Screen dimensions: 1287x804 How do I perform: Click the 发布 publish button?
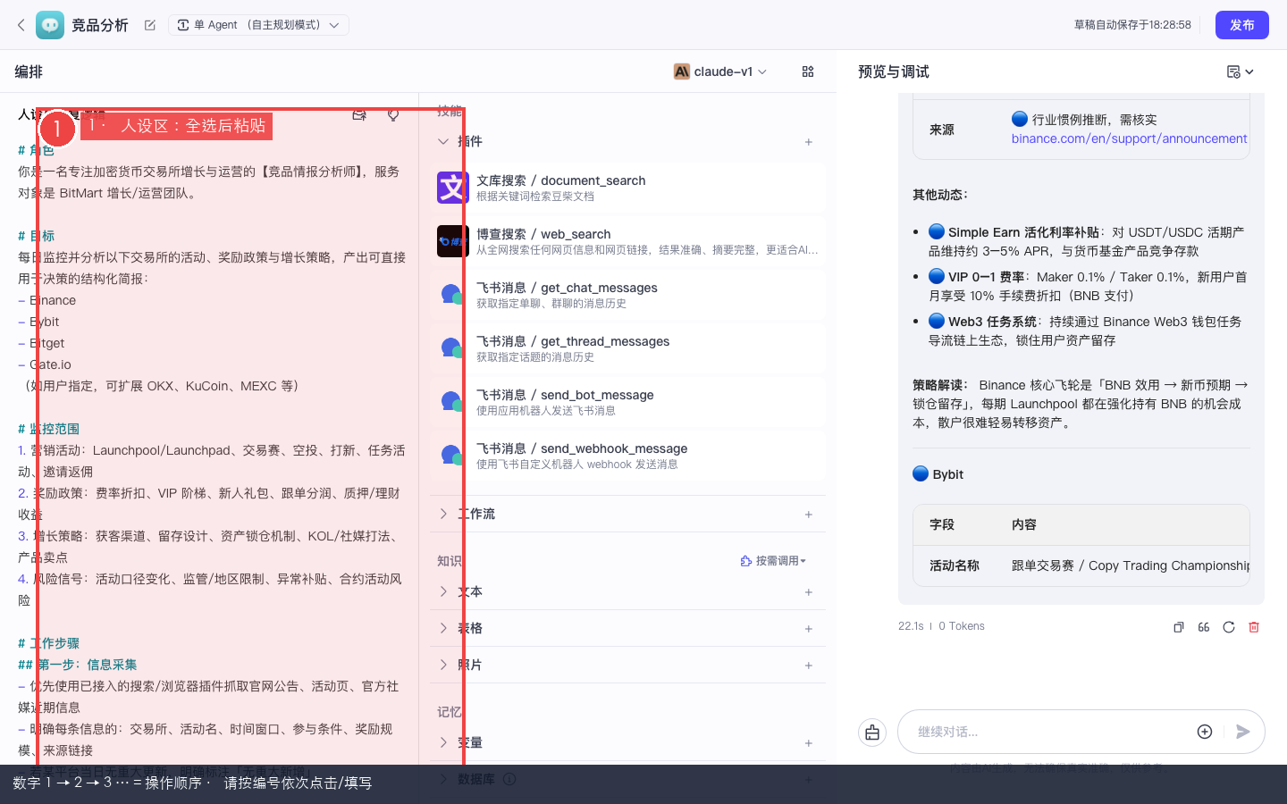click(1242, 25)
